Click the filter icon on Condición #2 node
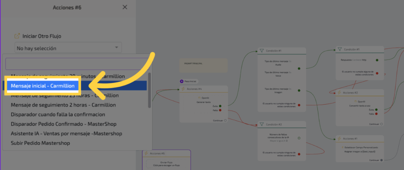Viewport: 404px width, 170px height. (261, 124)
